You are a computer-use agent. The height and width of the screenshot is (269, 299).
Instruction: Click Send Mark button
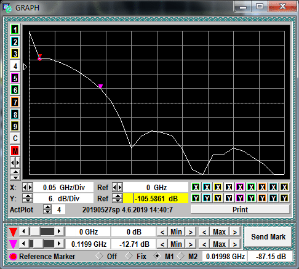[268, 237]
